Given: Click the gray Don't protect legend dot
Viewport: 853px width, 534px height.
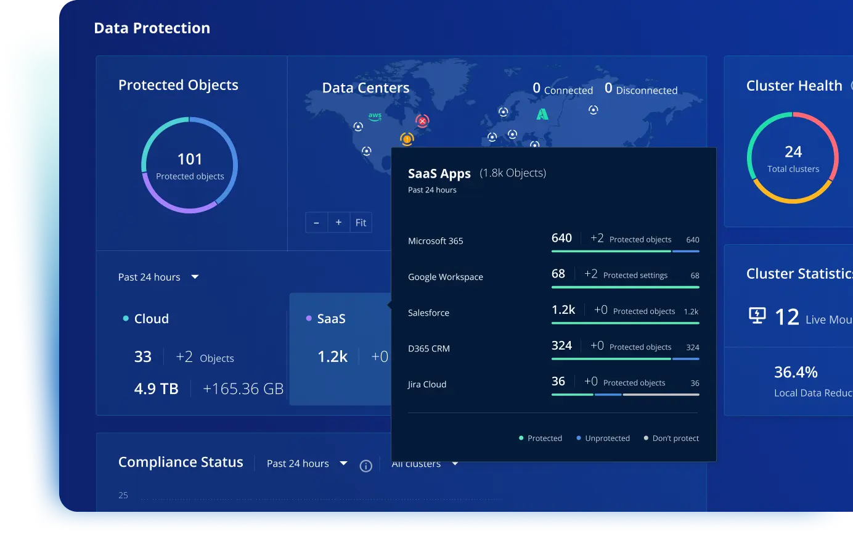Looking at the screenshot, I should pyautogui.click(x=646, y=438).
